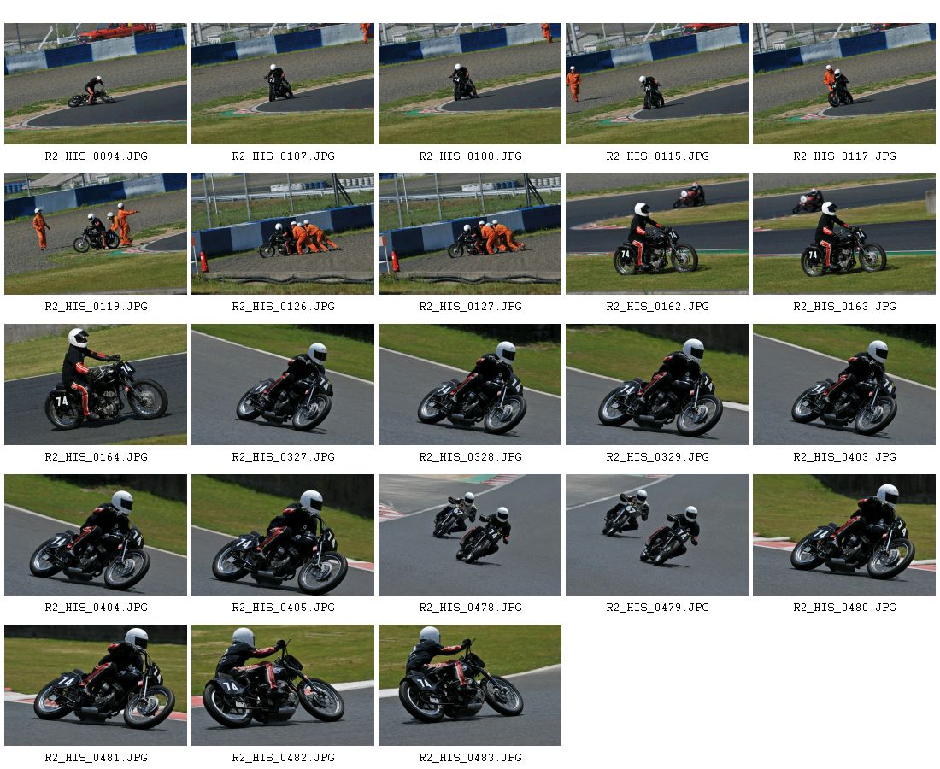Click the R2_HIS_0327.JPG image

point(282,384)
